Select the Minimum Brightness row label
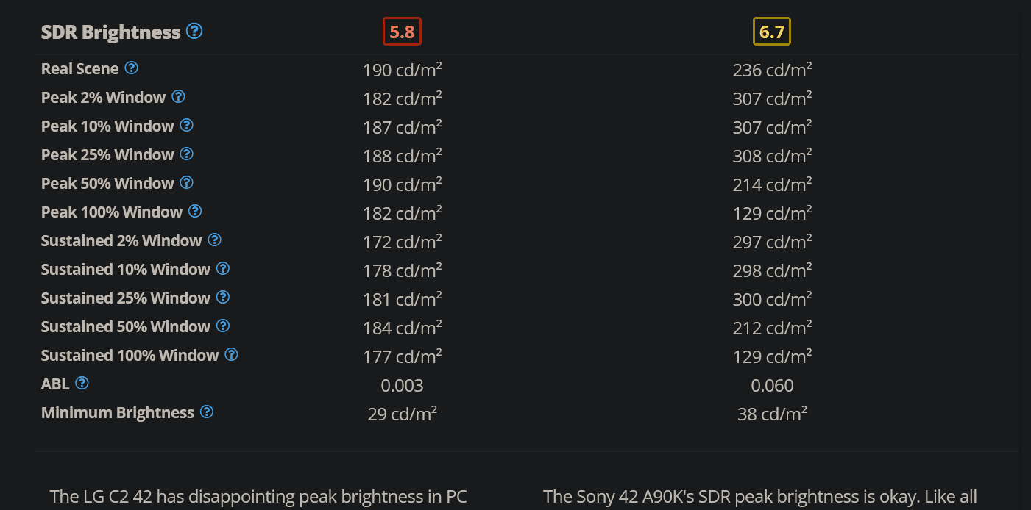1031x510 pixels. 118,412
